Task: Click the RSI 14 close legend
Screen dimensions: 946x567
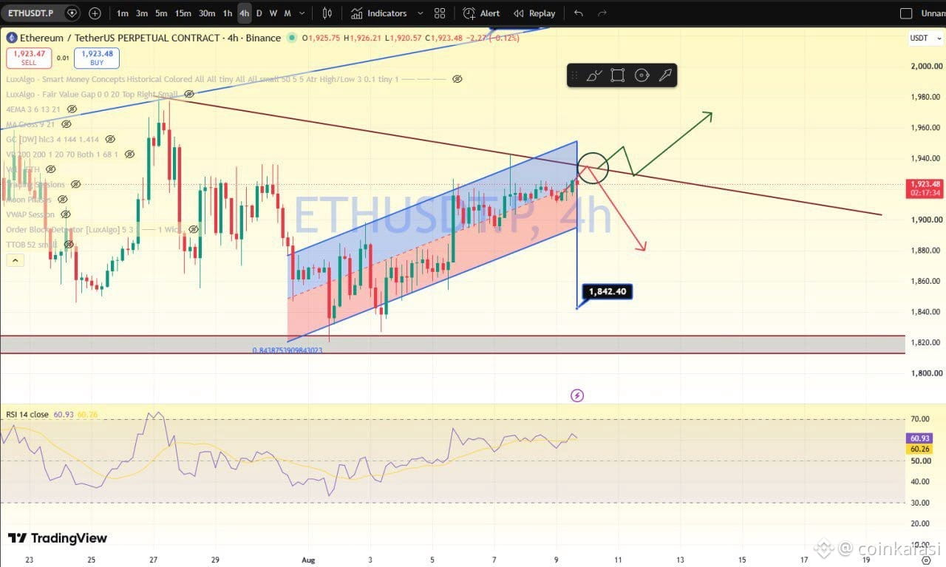Action: coord(27,415)
